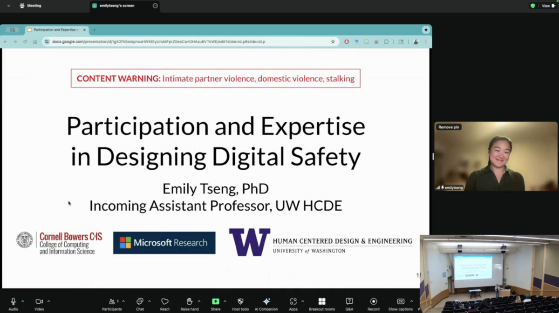
Task: Toggle the Video camera on or off
Action: click(x=39, y=302)
